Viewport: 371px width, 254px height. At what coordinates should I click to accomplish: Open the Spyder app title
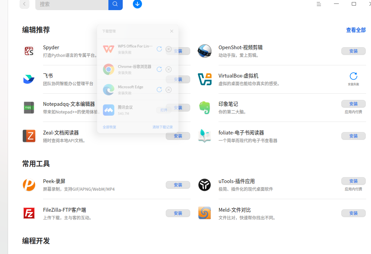click(x=51, y=48)
